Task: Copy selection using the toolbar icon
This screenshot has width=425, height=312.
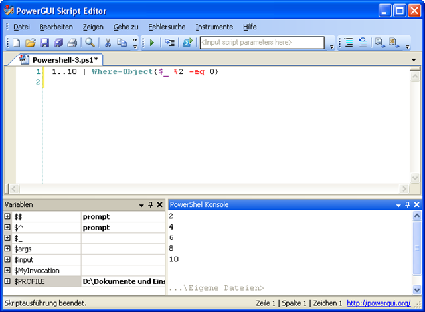Action: point(122,43)
